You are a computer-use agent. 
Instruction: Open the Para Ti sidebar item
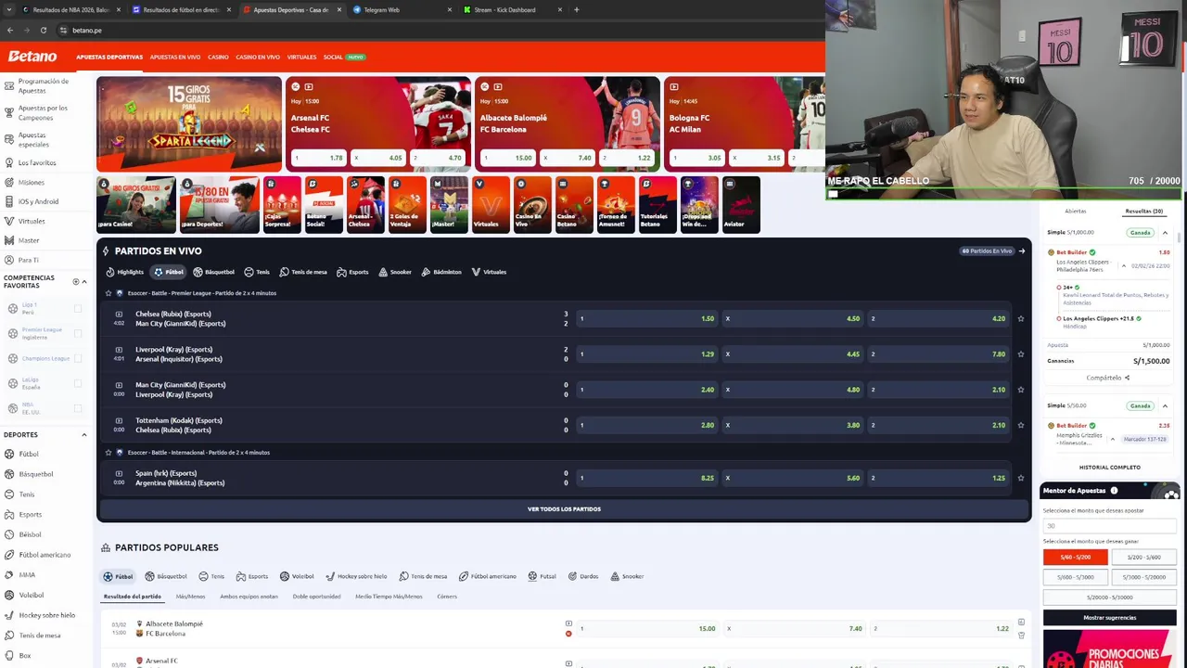[29, 260]
